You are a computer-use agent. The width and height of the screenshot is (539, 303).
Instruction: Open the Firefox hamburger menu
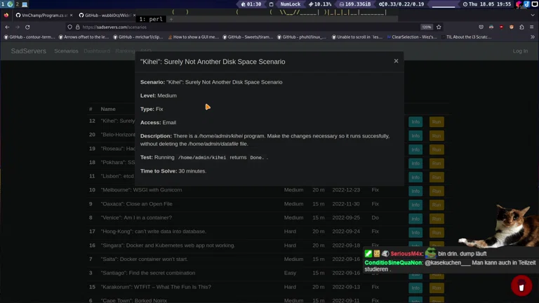[x=532, y=27]
